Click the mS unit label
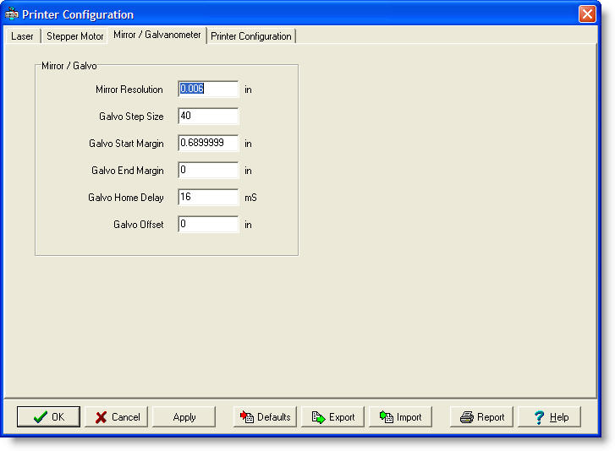Image resolution: width=615 pixels, height=451 pixels. tap(250, 198)
